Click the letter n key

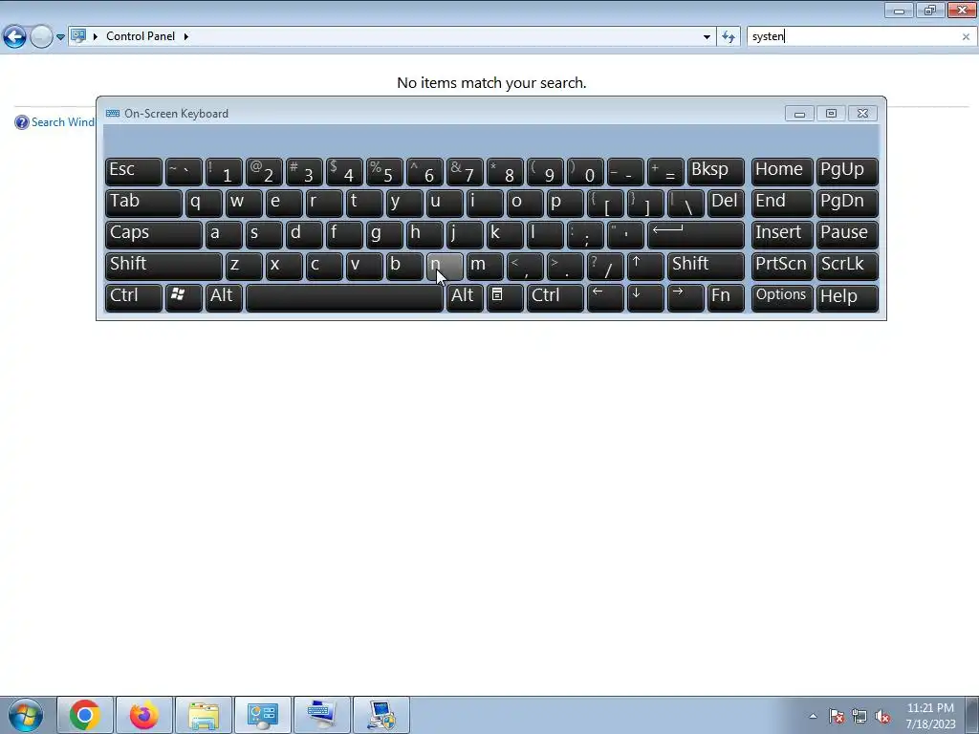click(x=445, y=266)
